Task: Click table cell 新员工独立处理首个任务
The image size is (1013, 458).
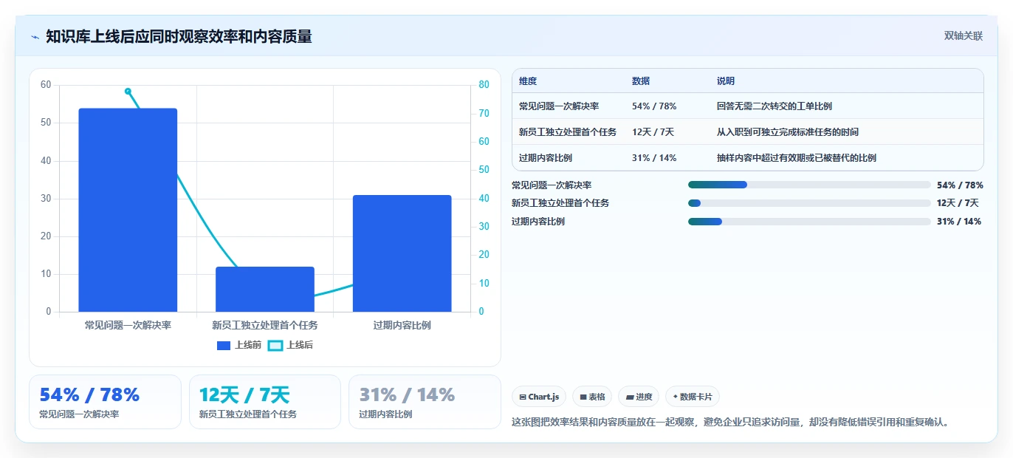Action: click(x=568, y=132)
